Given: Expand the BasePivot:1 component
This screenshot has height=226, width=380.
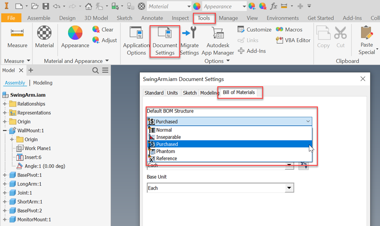Looking at the screenshot, I should (5, 175).
